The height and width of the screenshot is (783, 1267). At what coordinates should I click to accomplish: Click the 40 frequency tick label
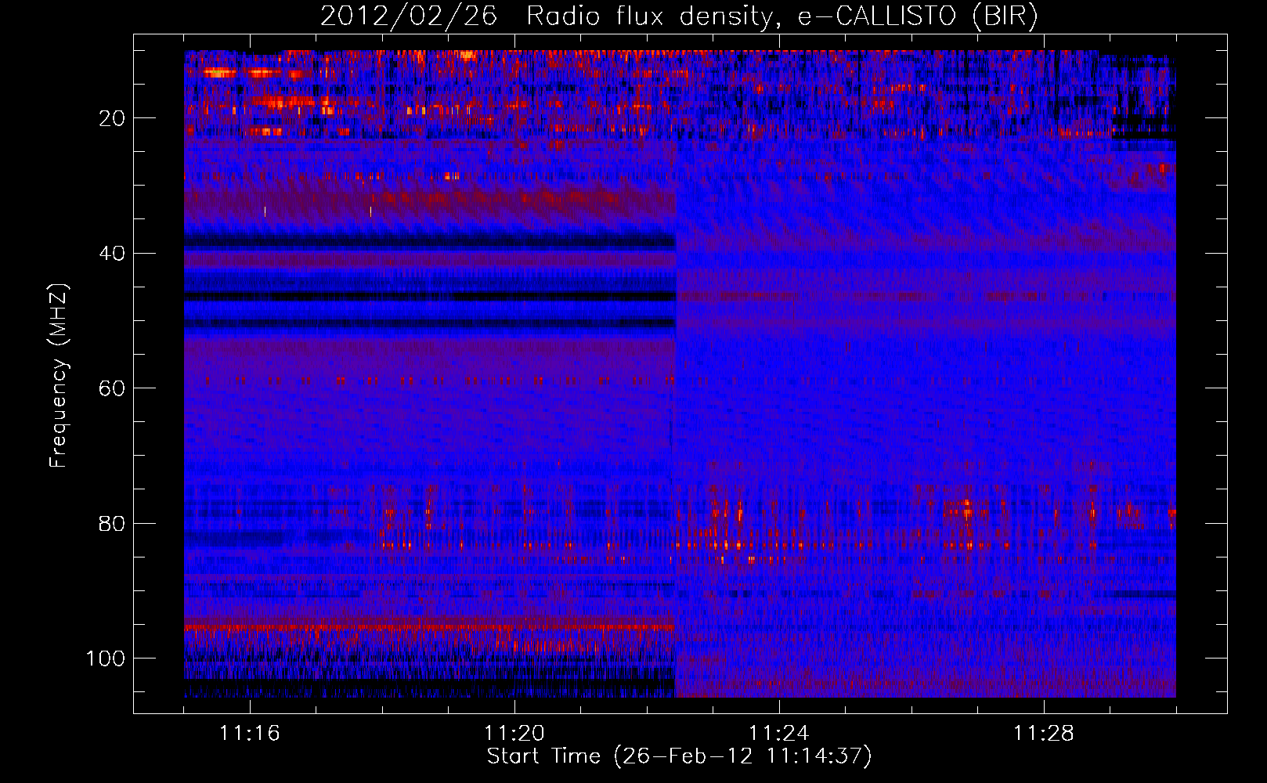(x=113, y=254)
